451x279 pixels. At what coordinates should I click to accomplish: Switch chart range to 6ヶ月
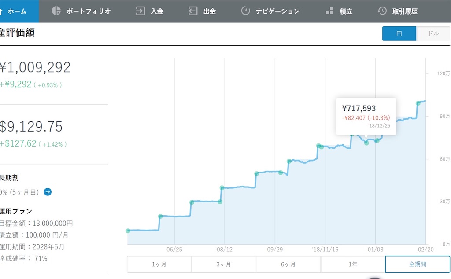click(x=288, y=264)
